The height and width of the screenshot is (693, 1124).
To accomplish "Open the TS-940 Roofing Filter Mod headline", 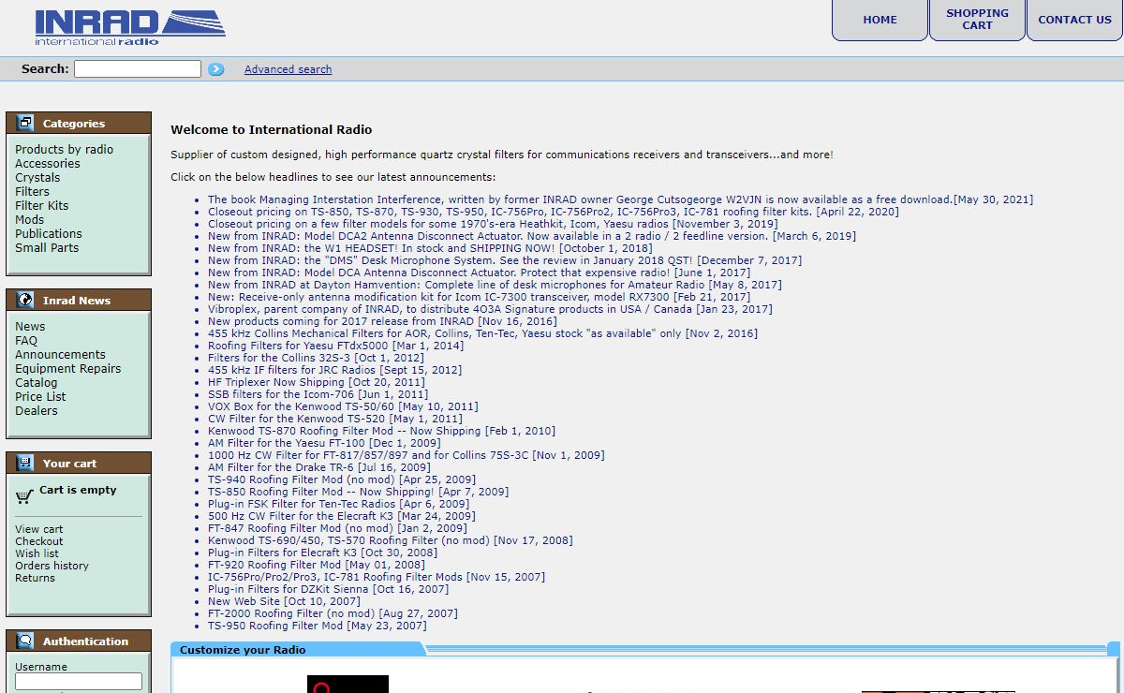I will pos(342,479).
